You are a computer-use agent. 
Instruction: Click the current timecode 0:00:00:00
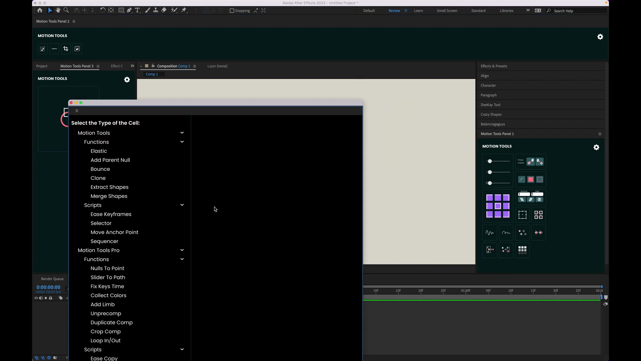48,287
